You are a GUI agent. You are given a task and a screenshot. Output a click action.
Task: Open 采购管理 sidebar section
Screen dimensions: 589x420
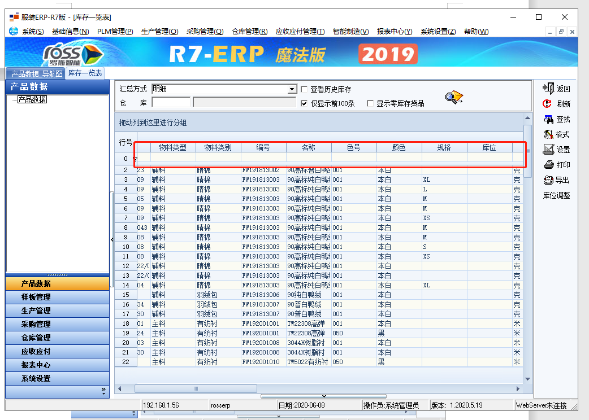pyautogui.click(x=58, y=324)
